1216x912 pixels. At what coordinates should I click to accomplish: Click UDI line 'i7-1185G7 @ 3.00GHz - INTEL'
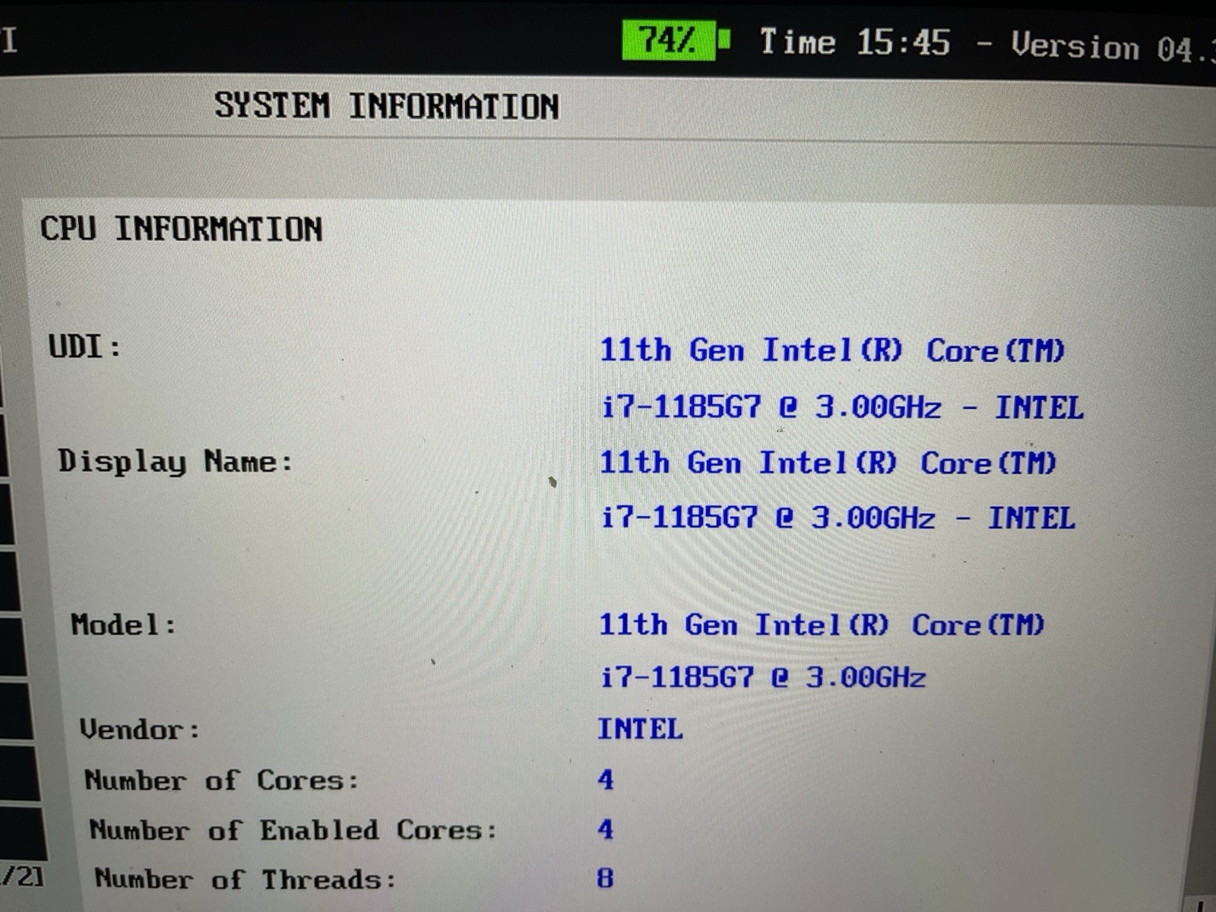842,407
